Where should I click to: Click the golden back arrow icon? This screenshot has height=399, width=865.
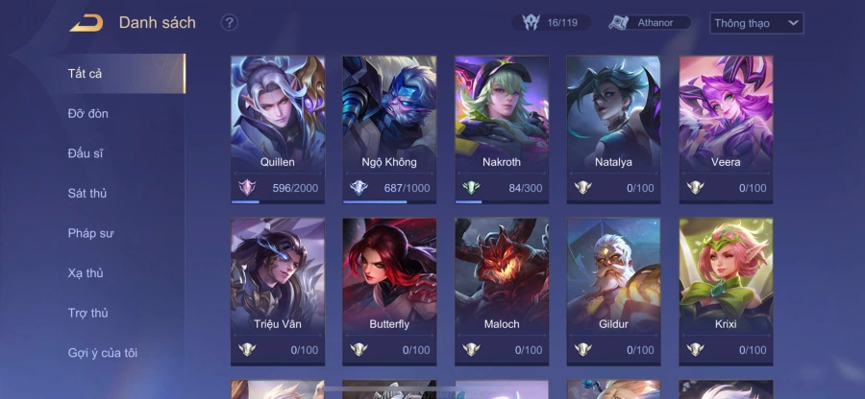coord(86,23)
